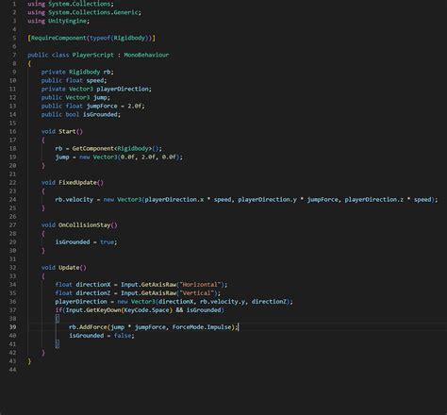Click the Start() method name
Screen dimensions: 447x415
(x=71, y=131)
